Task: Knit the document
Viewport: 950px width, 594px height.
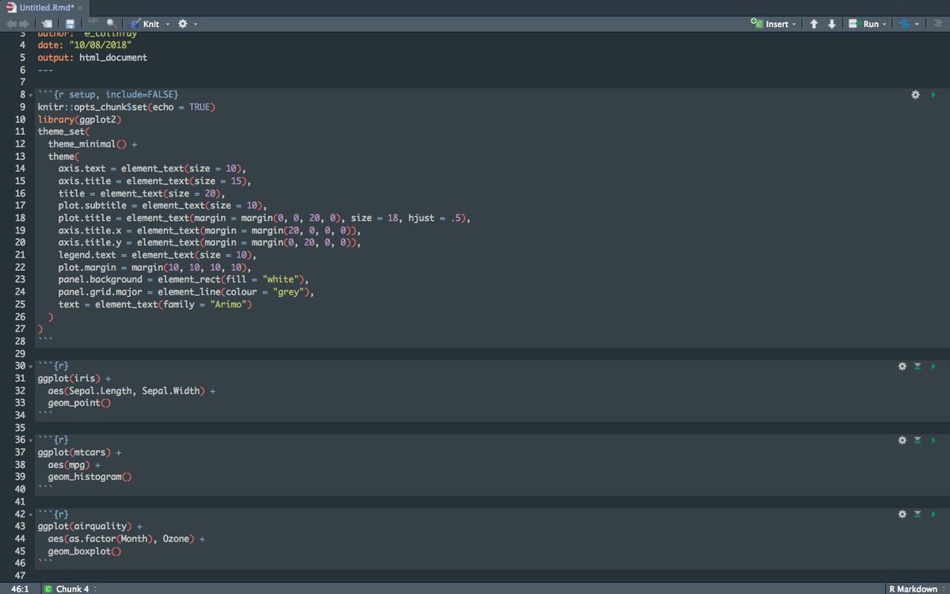Action: 145,24
